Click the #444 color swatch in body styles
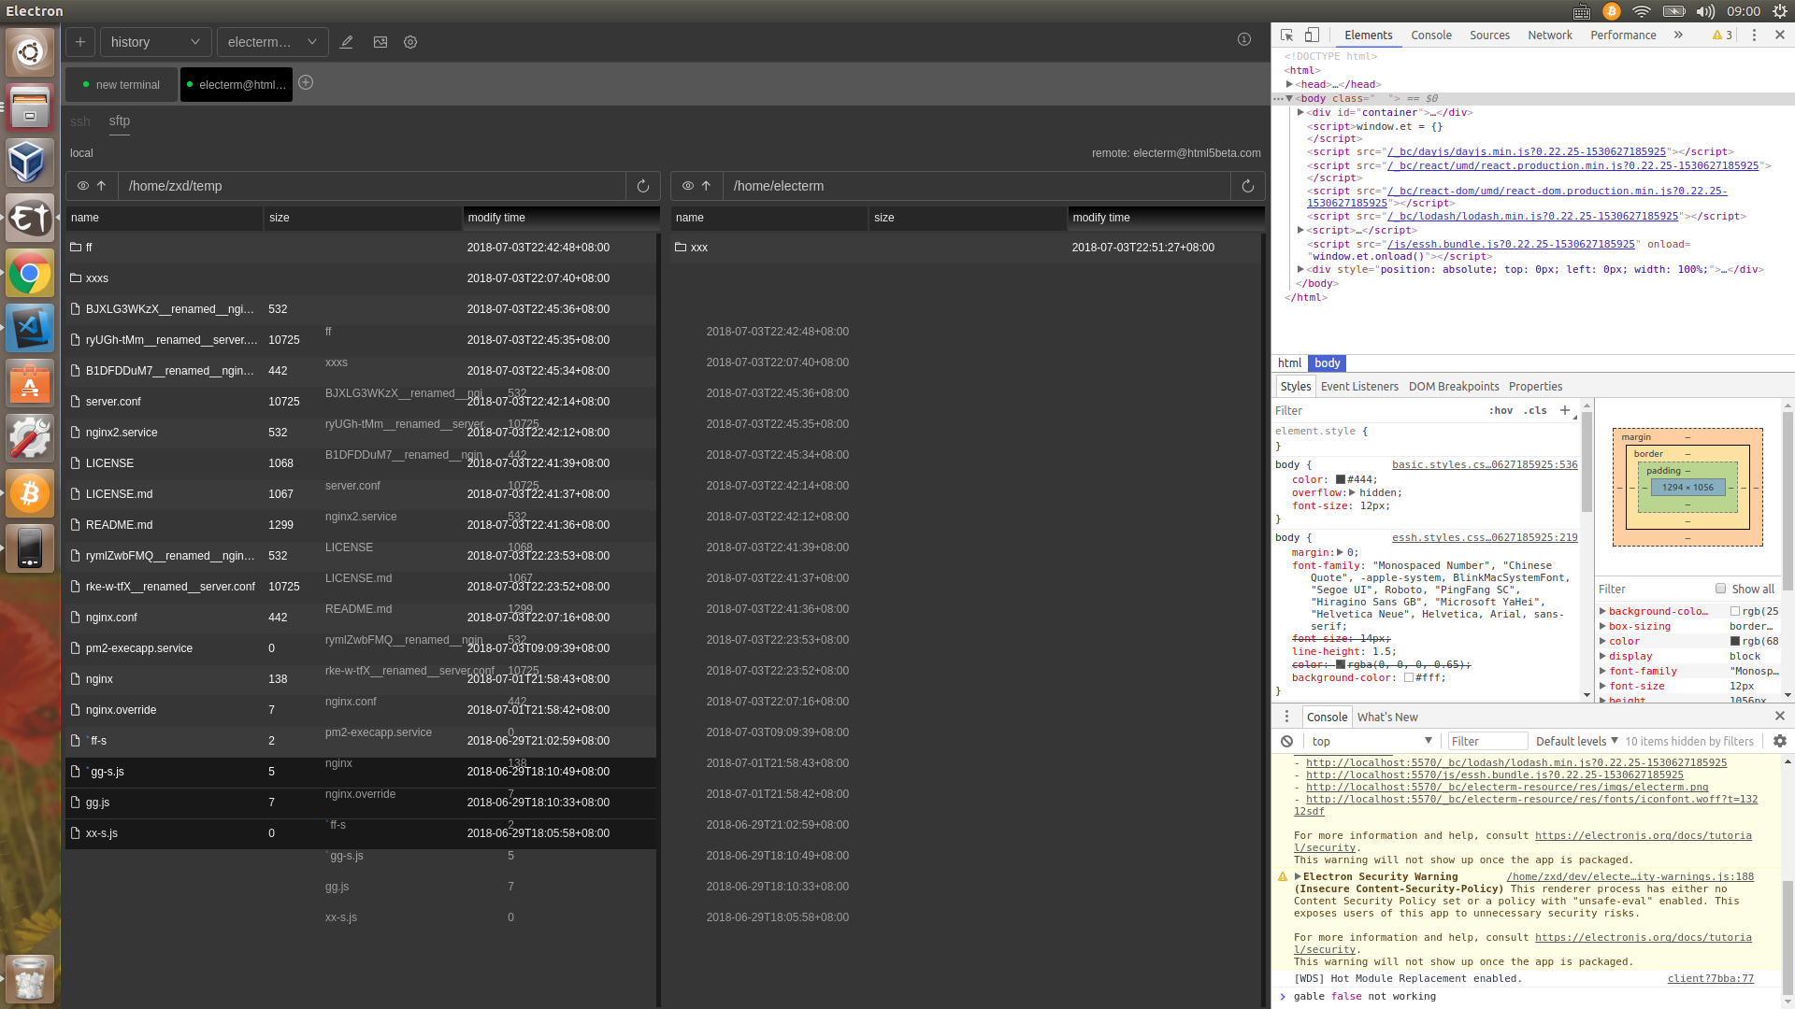 [1341, 479]
